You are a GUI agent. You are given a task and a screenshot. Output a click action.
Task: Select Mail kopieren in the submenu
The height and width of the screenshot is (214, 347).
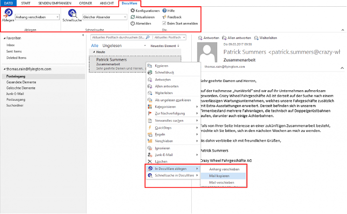[219, 176]
